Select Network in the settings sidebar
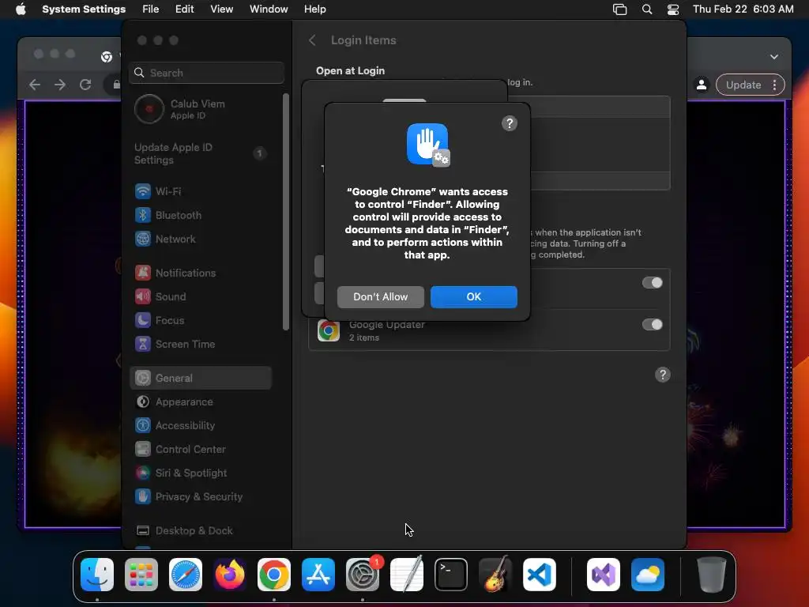 pyautogui.click(x=200, y=239)
